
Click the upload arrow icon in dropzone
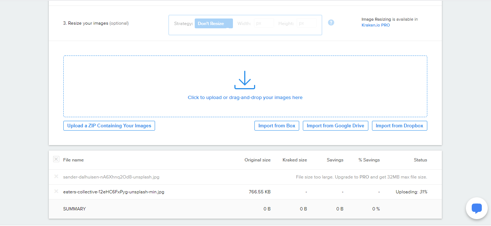pyautogui.click(x=245, y=80)
